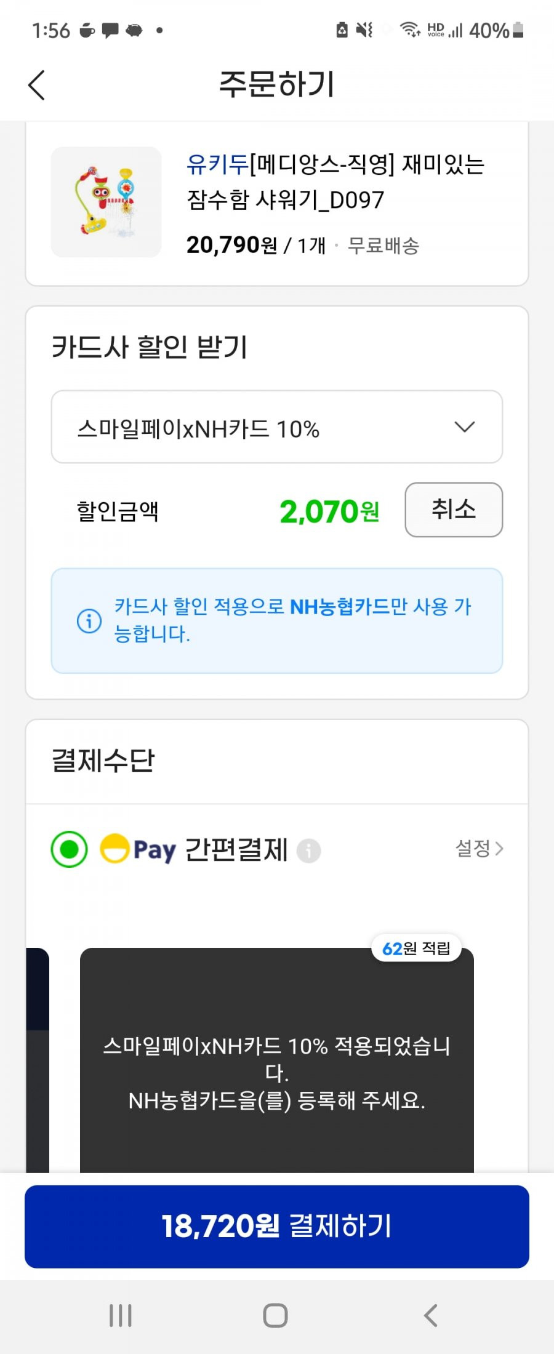Click the chevron arrow in card discount selector
This screenshot has height=1354, width=554.
pos(464,427)
